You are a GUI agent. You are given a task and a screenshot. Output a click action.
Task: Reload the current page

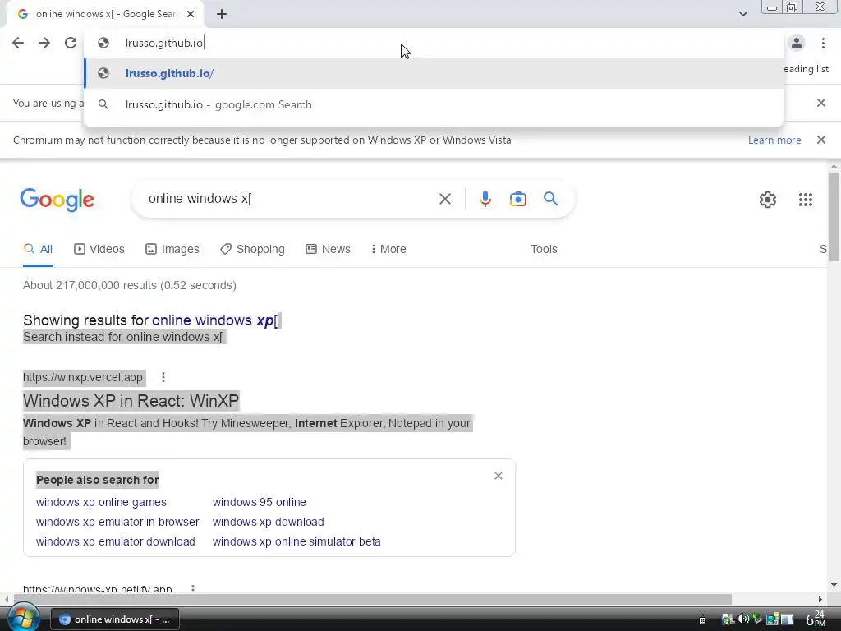pos(71,43)
